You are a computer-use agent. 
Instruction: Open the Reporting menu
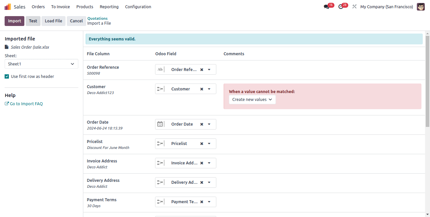coord(109,7)
